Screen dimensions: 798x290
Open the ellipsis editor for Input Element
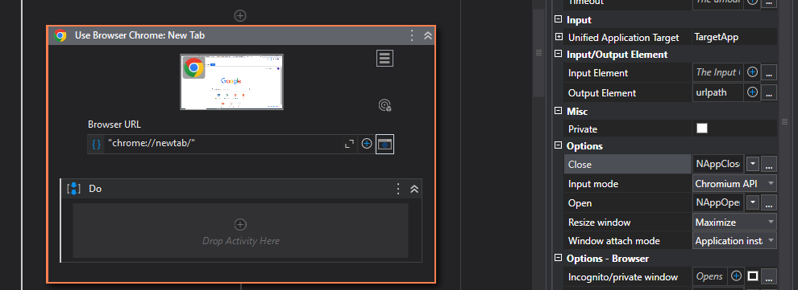tap(768, 73)
